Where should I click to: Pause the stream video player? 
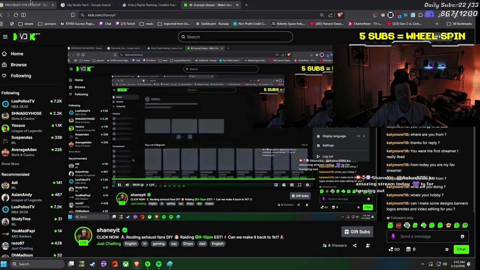[x=119, y=185]
